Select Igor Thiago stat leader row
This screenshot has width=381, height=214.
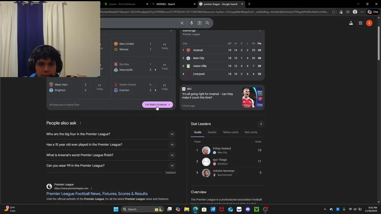point(228,162)
